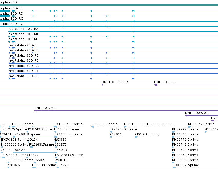Select the RH11503.5prime EST label

point(185,150)
